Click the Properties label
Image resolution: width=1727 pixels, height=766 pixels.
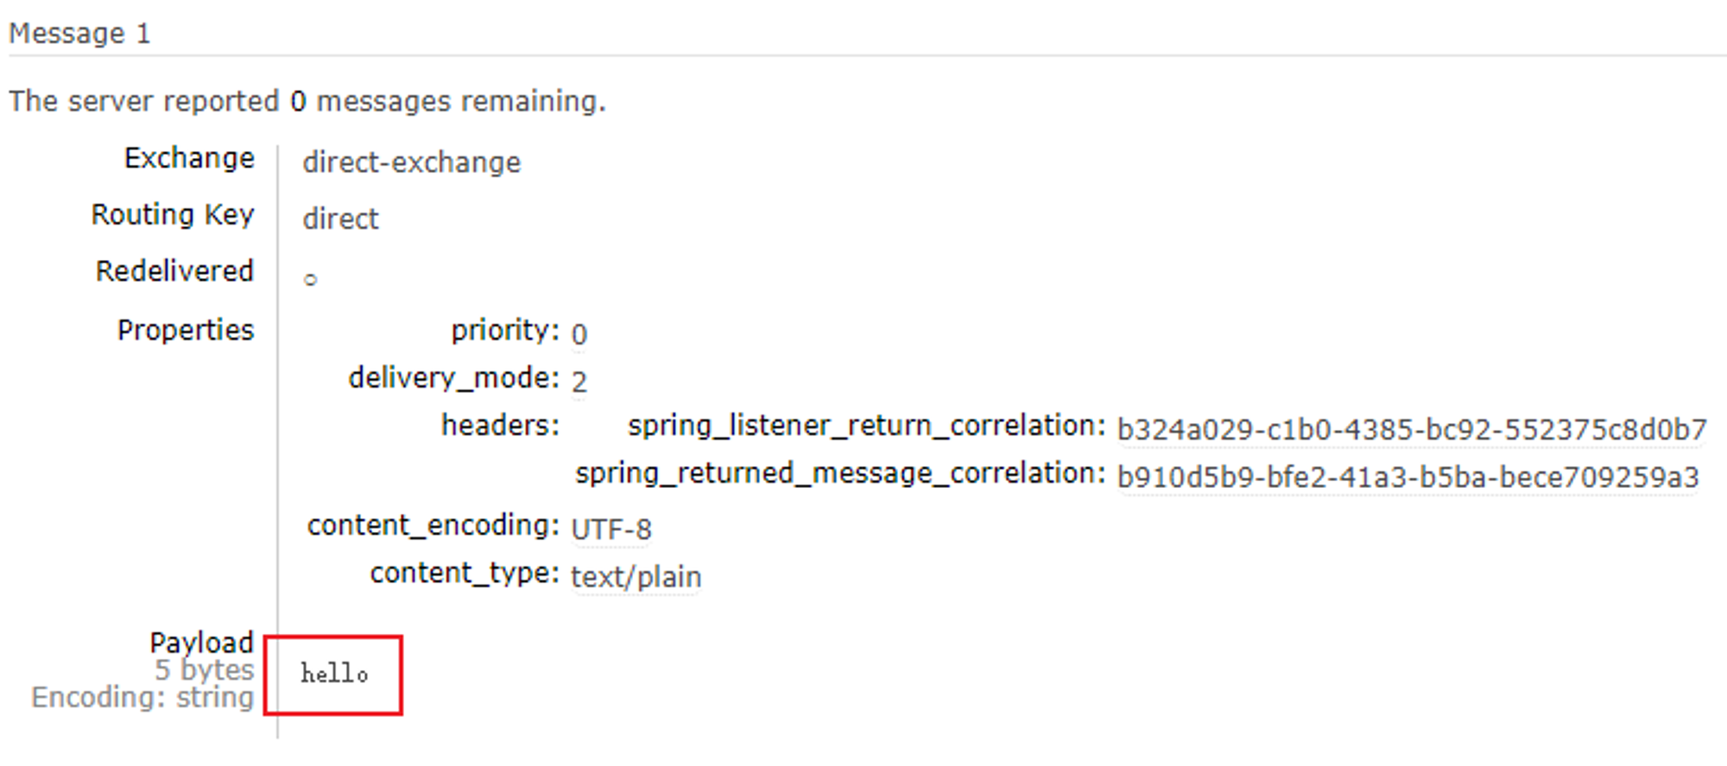pyautogui.click(x=186, y=330)
